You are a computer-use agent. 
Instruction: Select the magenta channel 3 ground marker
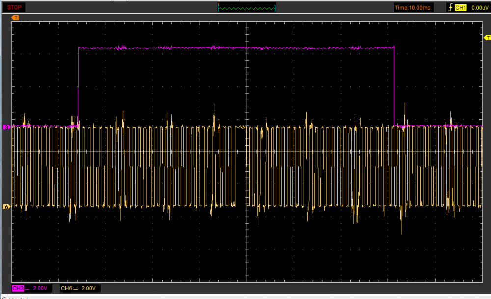[6, 127]
